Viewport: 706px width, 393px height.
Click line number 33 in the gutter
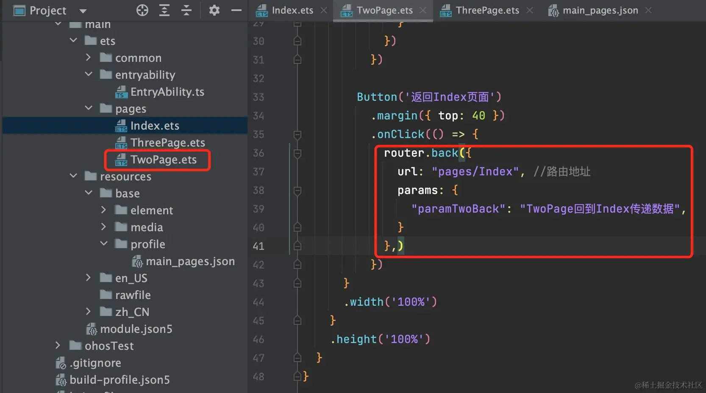[x=258, y=97]
